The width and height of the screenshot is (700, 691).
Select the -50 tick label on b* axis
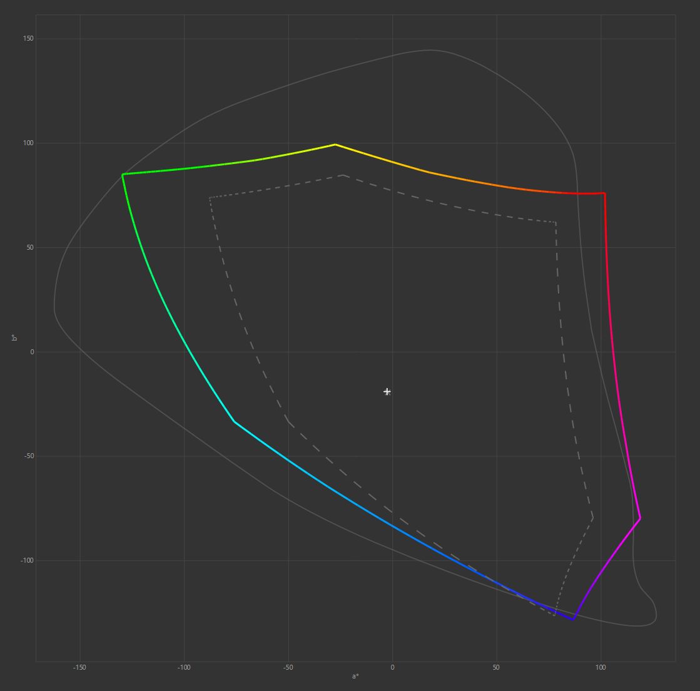click(x=29, y=456)
